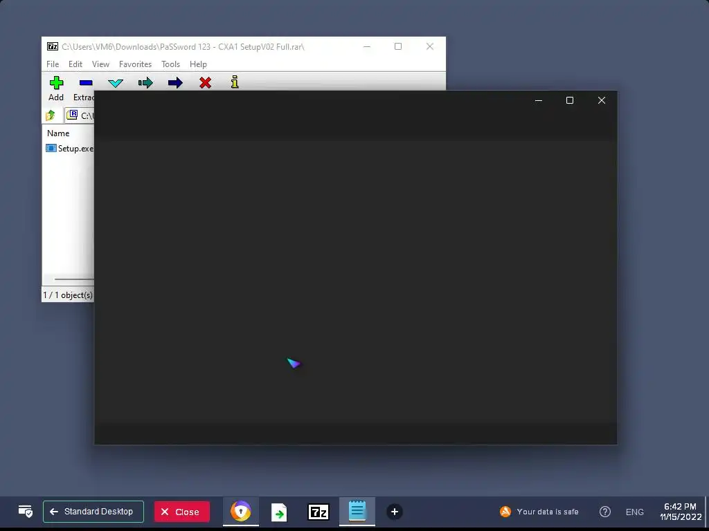Click the Your data is safe status
The image size is (709, 531).
point(539,512)
